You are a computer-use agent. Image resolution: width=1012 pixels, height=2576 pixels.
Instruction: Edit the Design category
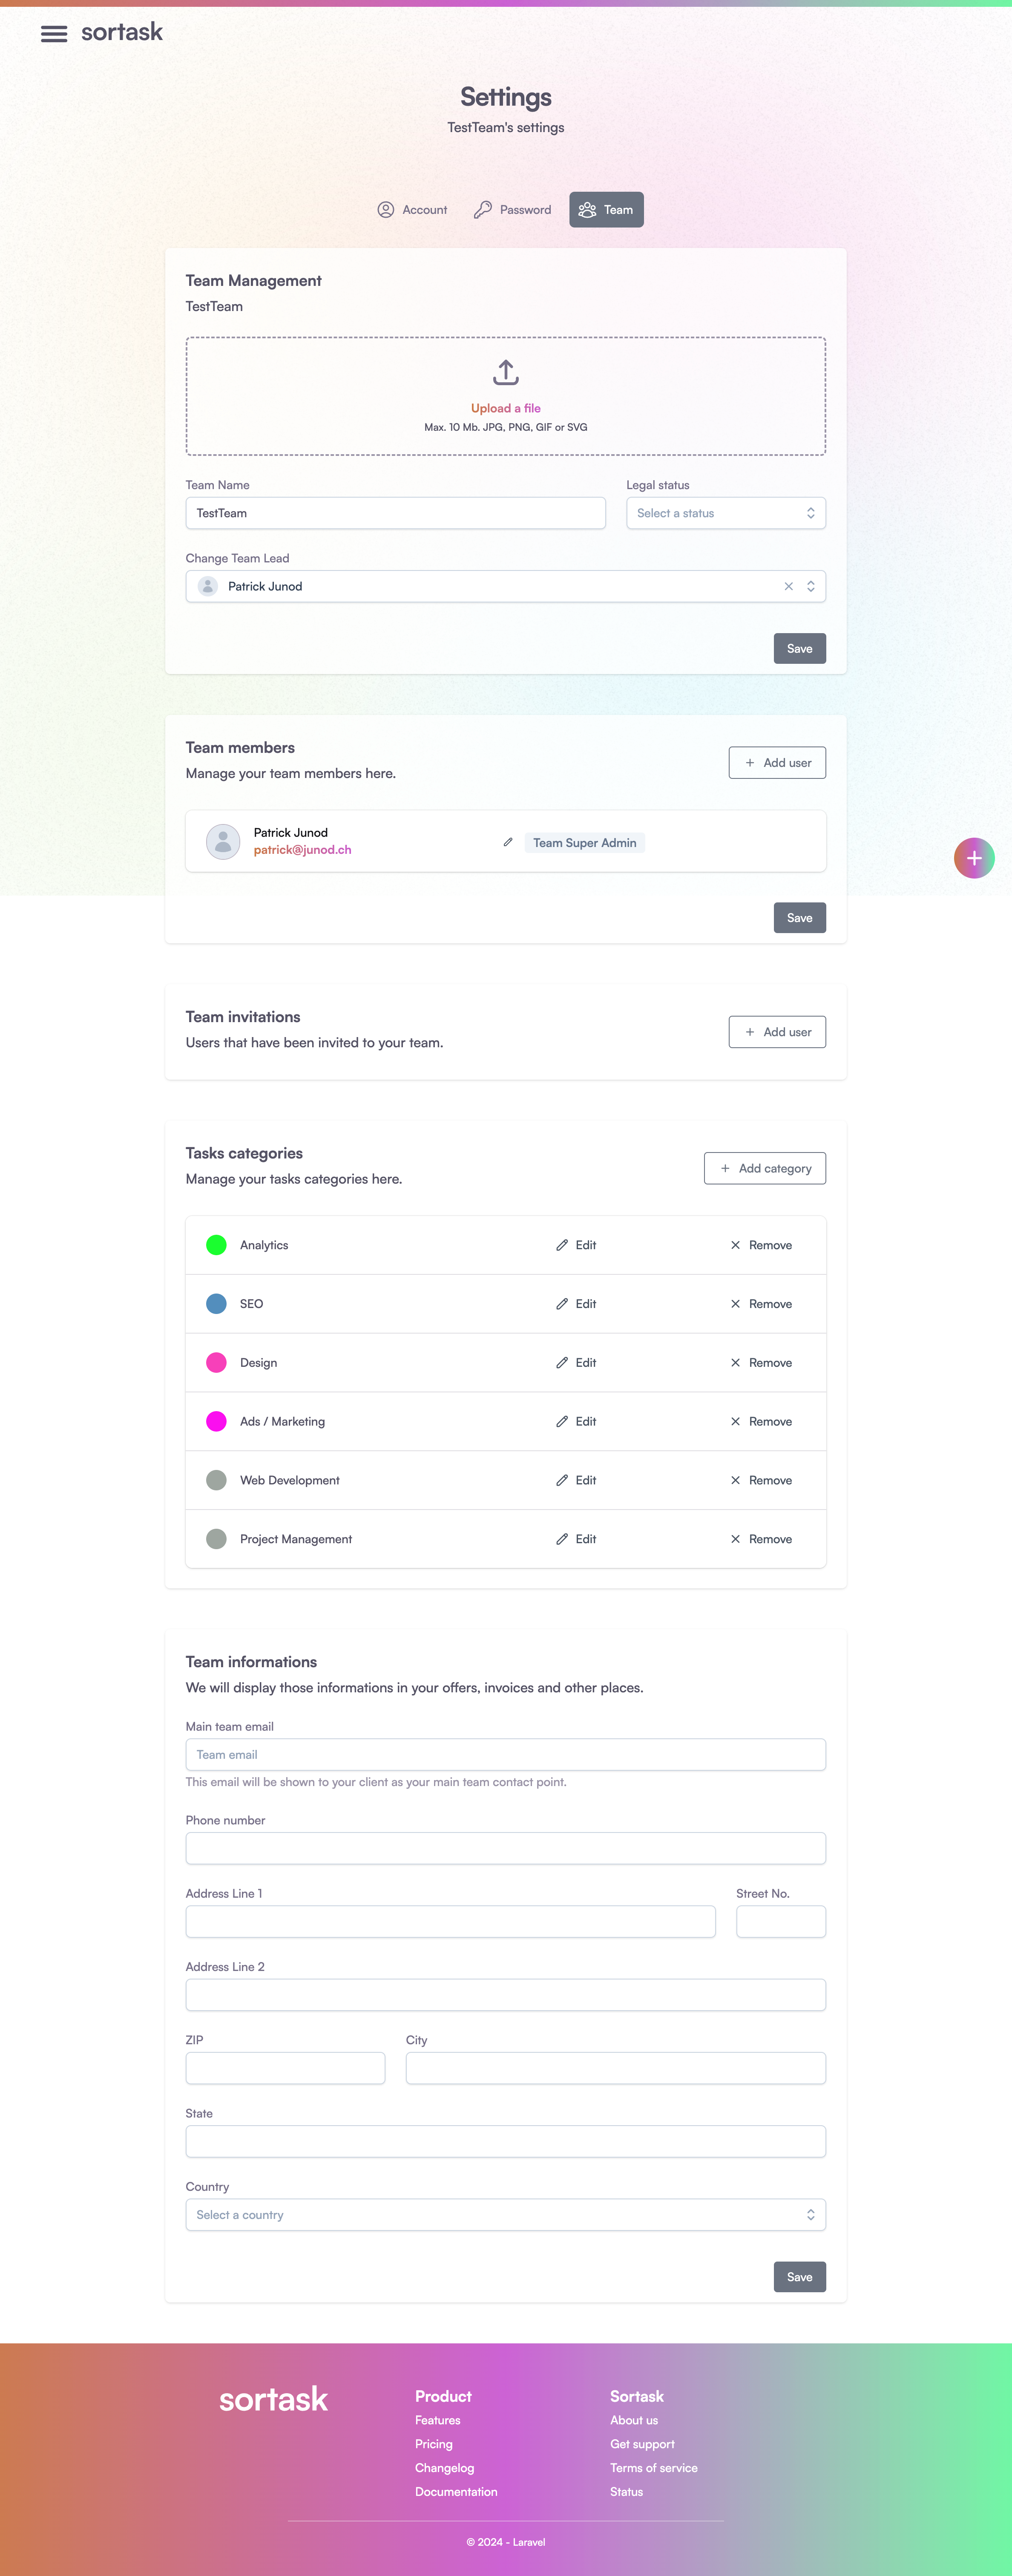point(576,1363)
